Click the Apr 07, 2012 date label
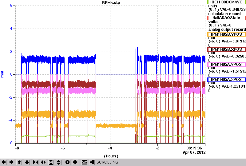Viewport: 246px width, 166px height. (194, 152)
